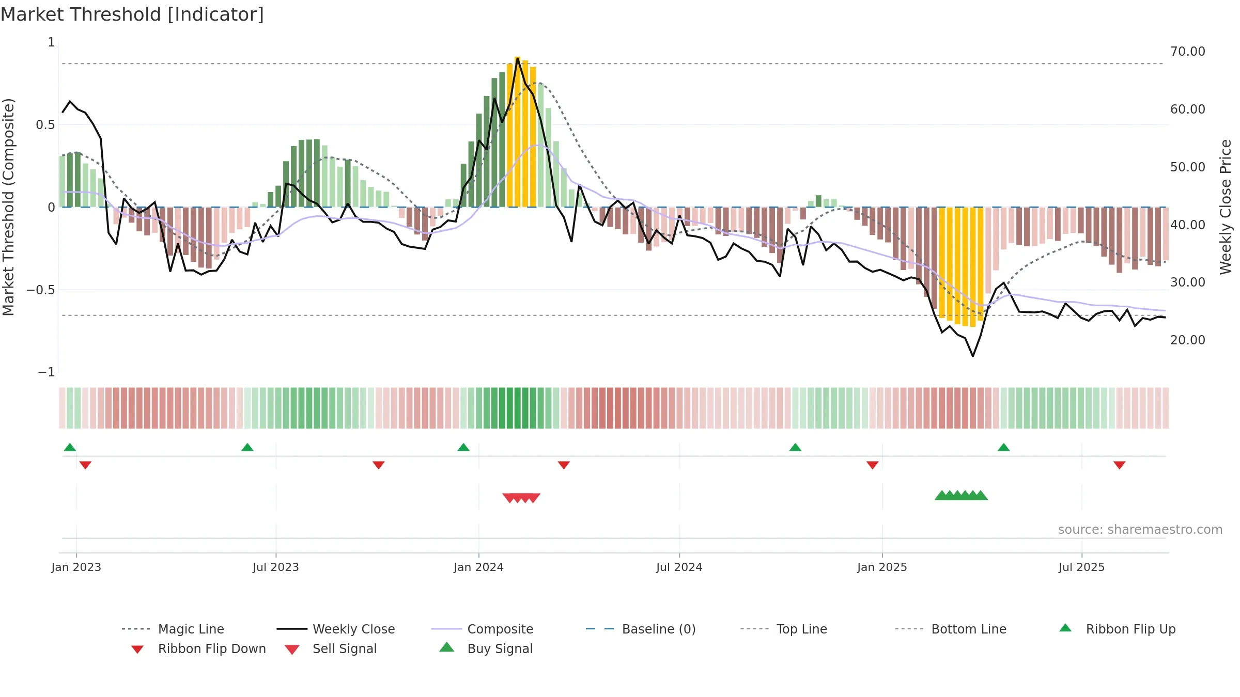The image size is (1240, 697).
Task: Click the ribbon flip down marker in March 2024
Action: (564, 465)
